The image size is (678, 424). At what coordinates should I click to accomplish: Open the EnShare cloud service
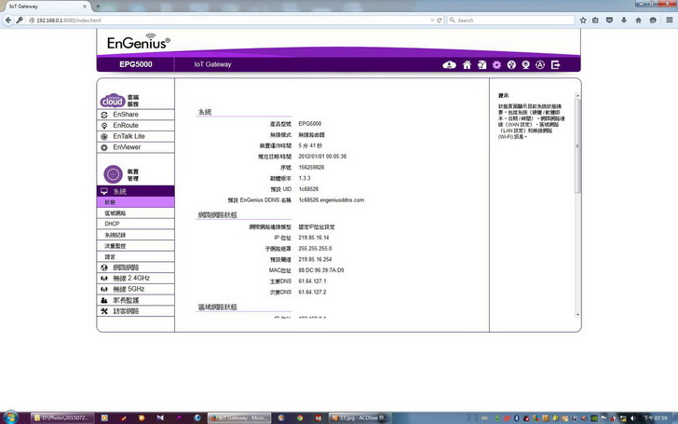(126, 114)
